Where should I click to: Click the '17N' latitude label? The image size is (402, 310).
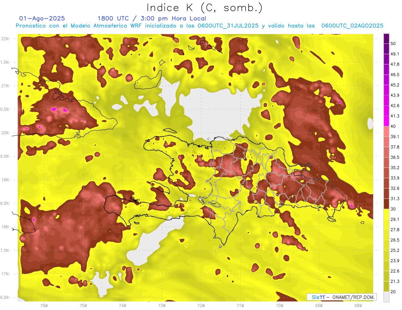click(x=6, y=274)
